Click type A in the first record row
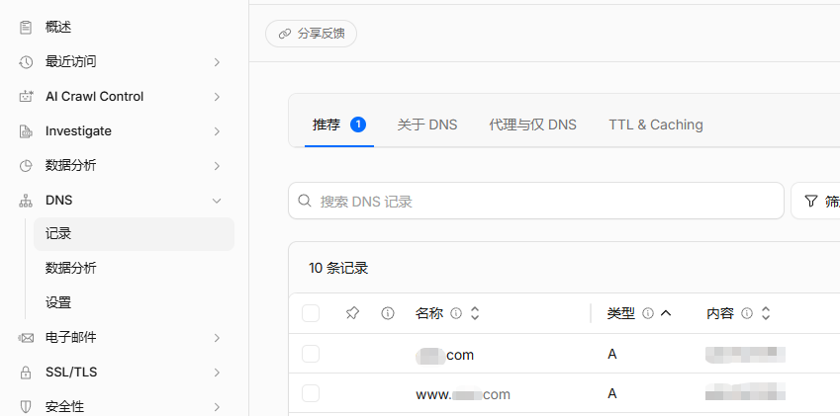The width and height of the screenshot is (840, 416). pos(612,354)
